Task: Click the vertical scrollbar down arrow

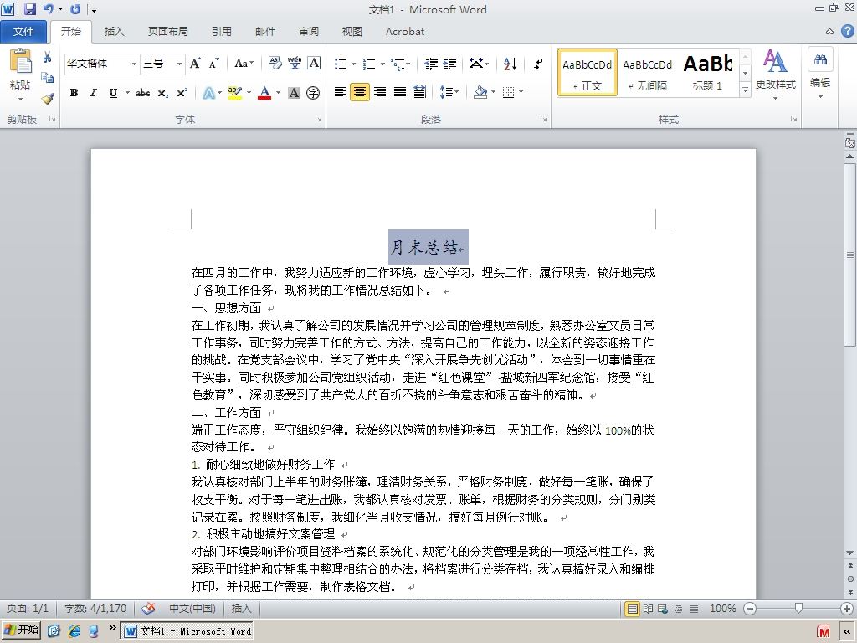Action: click(850, 553)
